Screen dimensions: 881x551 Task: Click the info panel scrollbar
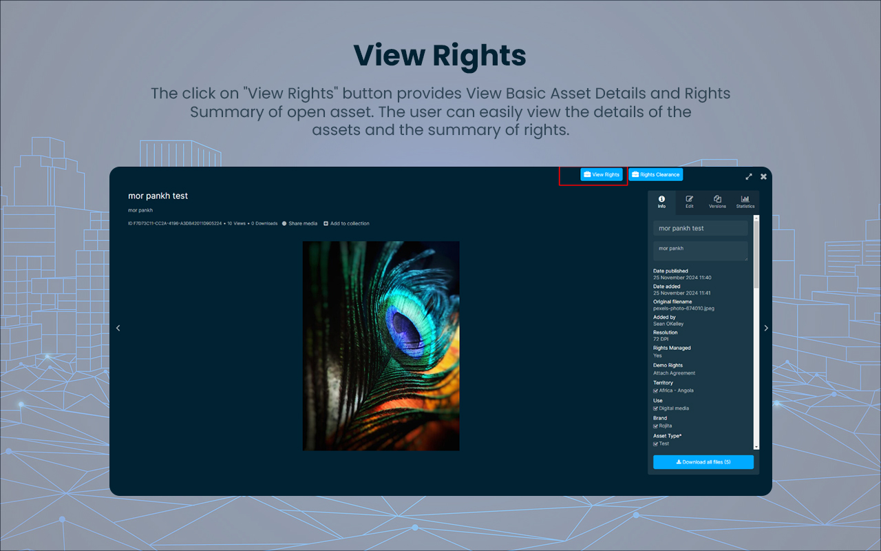pos(756,255)
